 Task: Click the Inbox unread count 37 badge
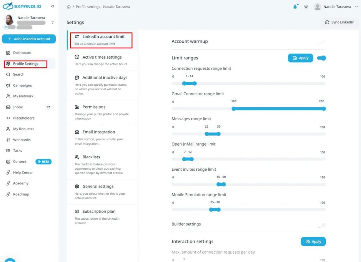(x=48, y=107)
